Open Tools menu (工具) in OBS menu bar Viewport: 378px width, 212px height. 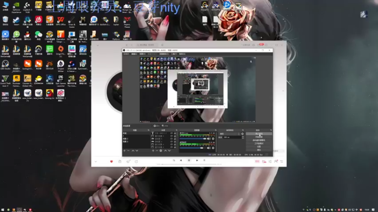coord(174,54)
